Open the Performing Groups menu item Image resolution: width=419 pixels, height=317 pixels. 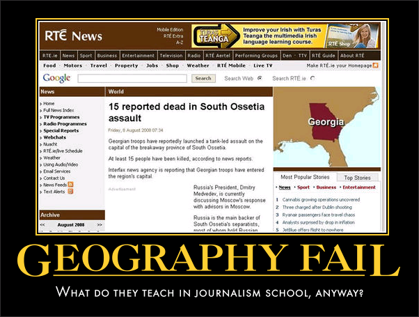point(256,56)
